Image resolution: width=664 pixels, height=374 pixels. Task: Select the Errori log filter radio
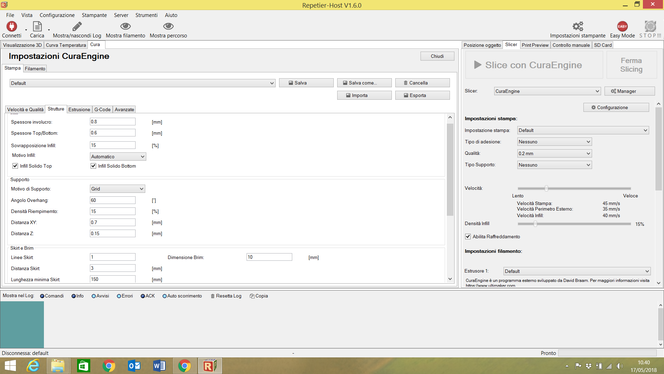(x=119, y=296)
